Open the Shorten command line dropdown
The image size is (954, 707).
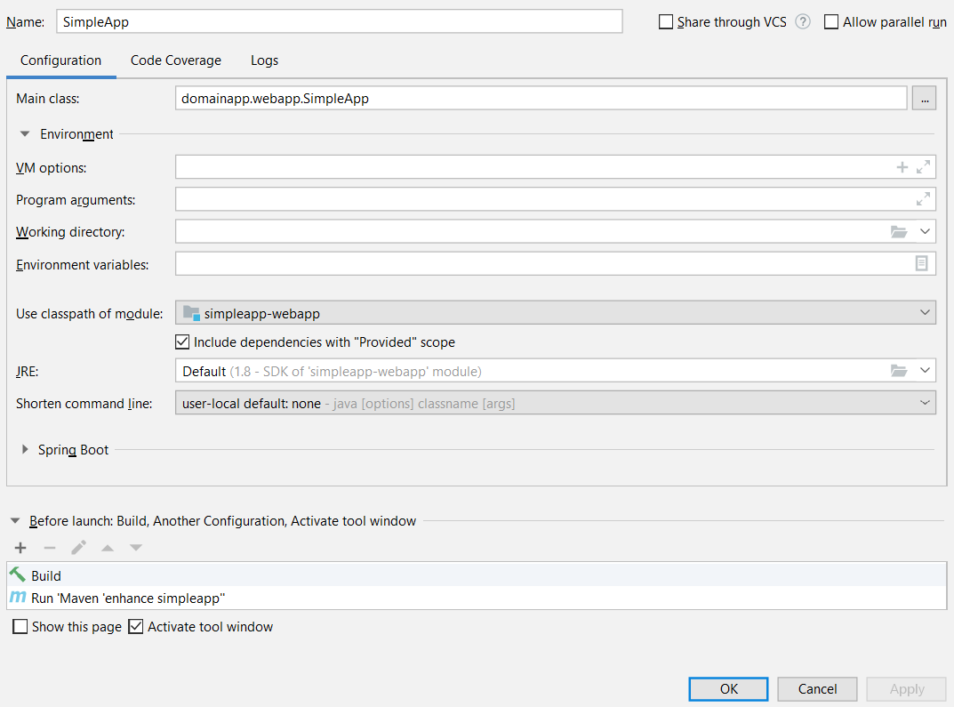point(555,404)
